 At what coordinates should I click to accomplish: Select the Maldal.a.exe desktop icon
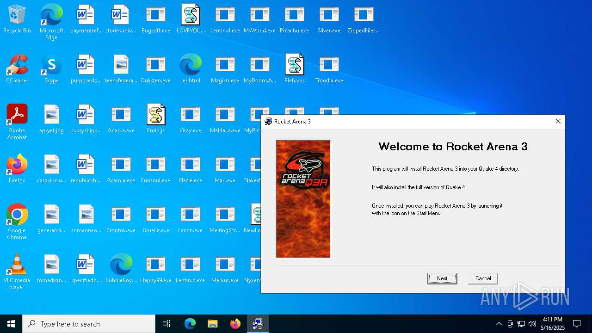(x=225, y=119)
